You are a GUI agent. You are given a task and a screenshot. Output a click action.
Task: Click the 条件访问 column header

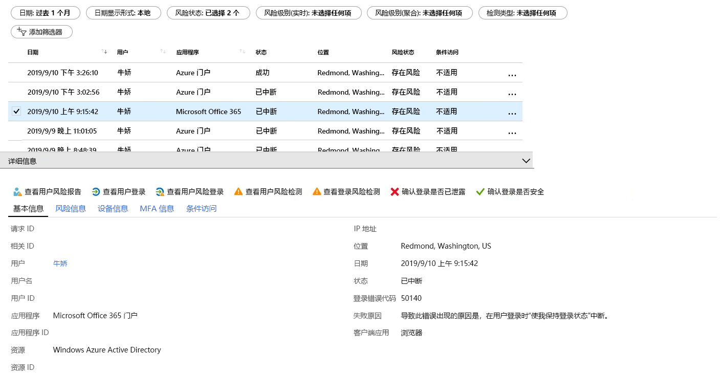[447, 52]
